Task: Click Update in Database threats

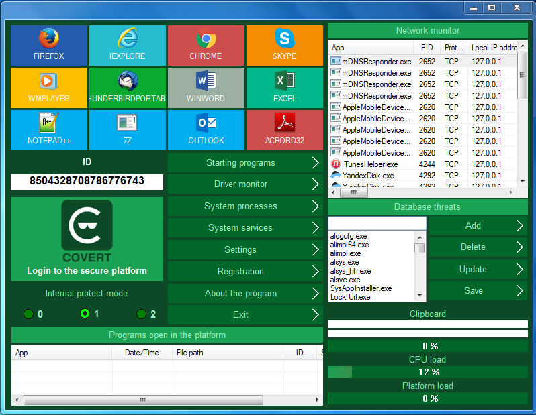Action: tap(478, 270)
